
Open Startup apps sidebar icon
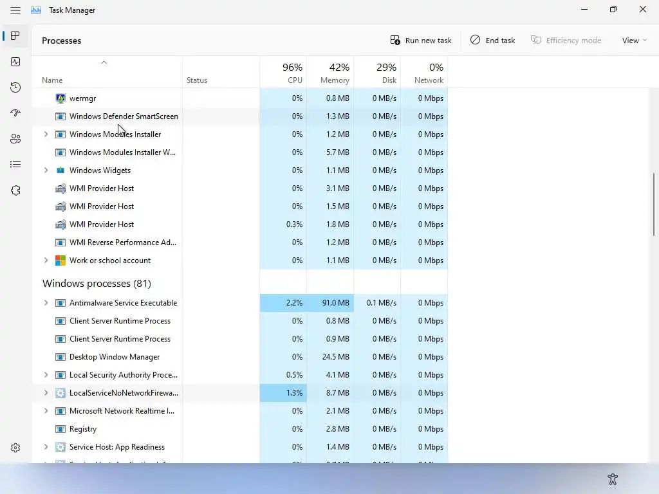click(15, 113)
